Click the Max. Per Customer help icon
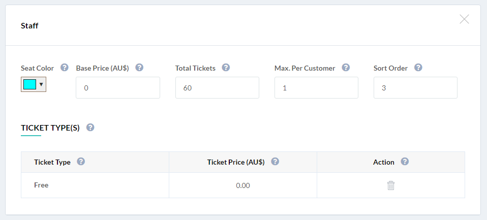 (346, 68)
